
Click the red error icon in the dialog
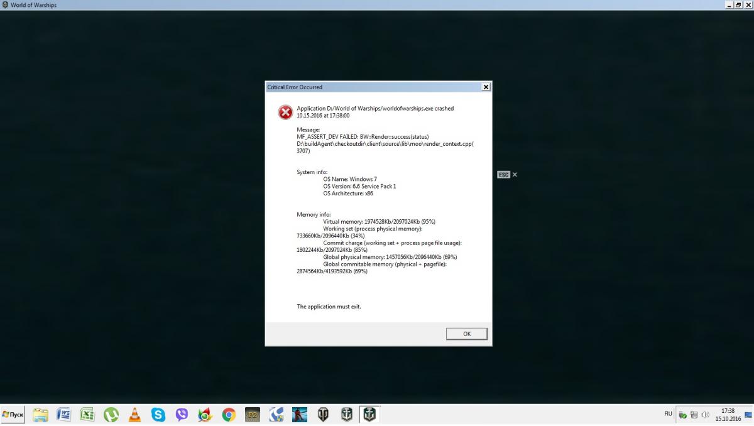tap(285, 112)
